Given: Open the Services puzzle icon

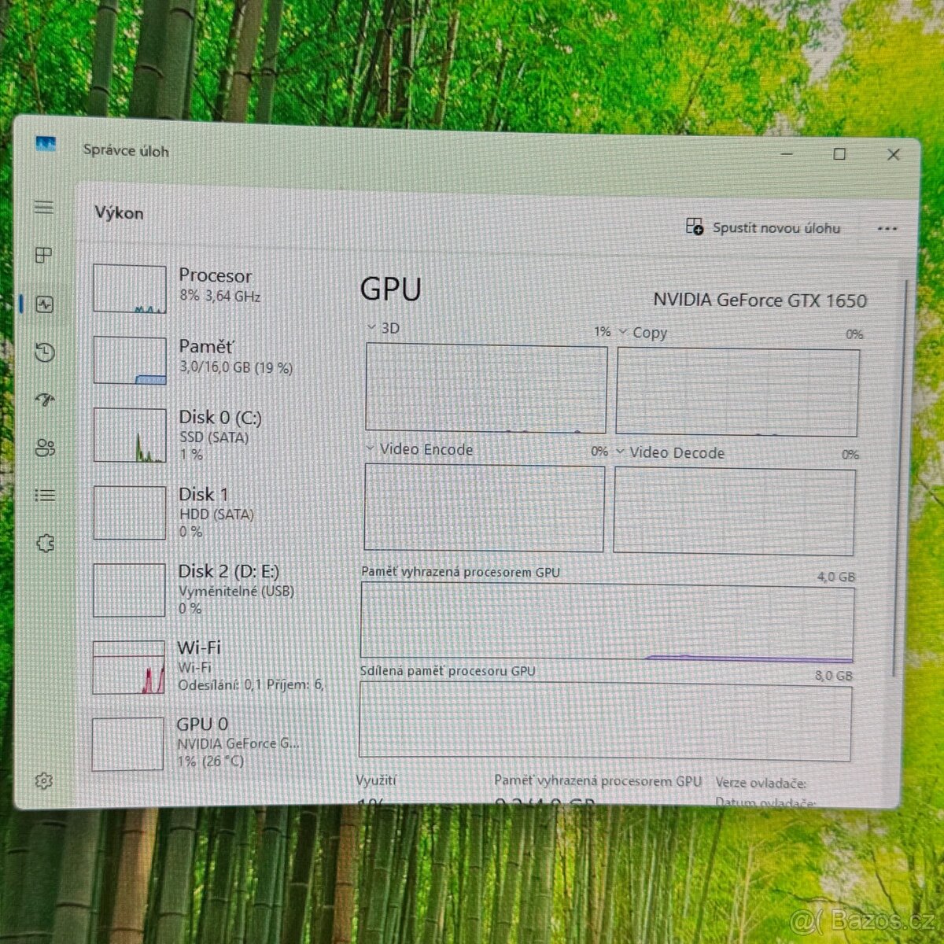Looking at the screenshot, I should click(x=46, y=543).
